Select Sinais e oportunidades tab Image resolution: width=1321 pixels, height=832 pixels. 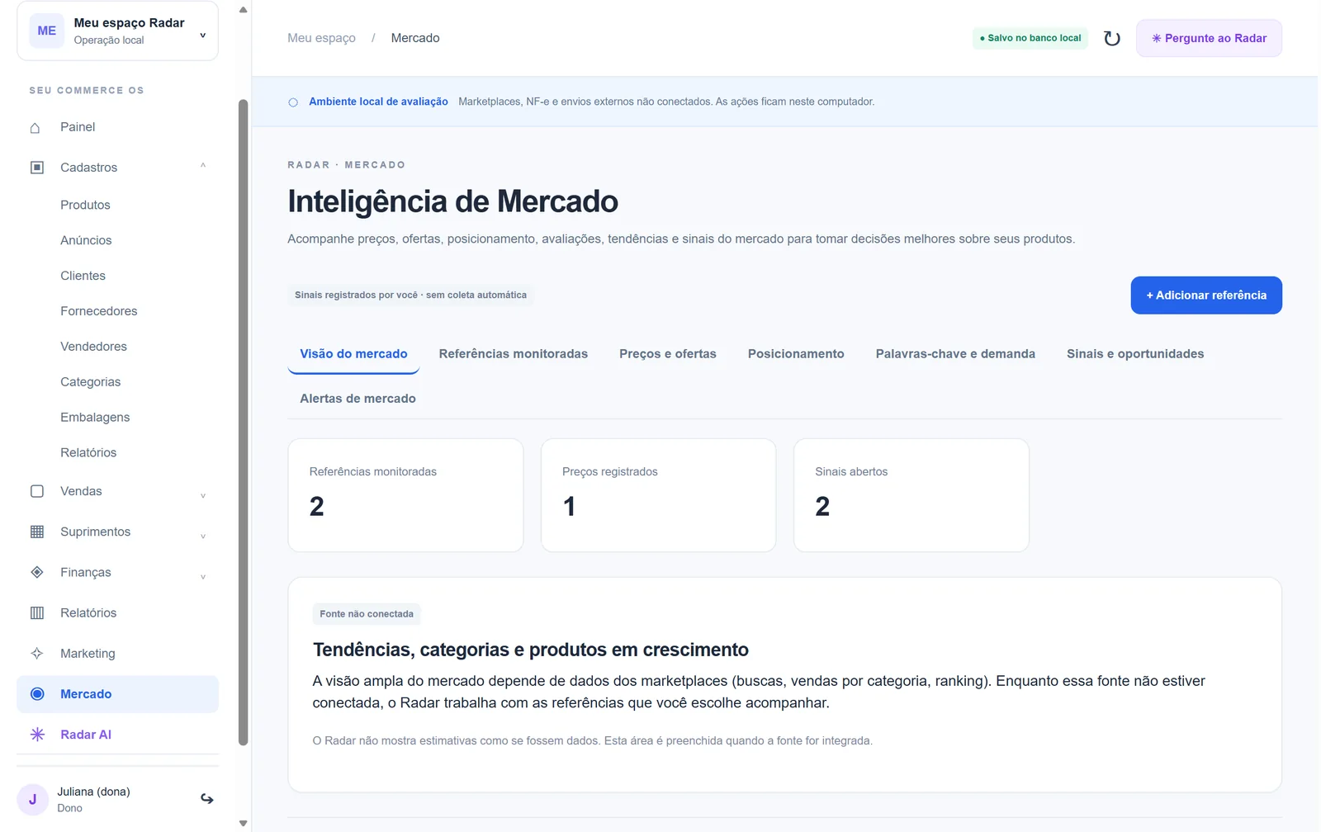pyautogui.click(x=1135, y=354)
